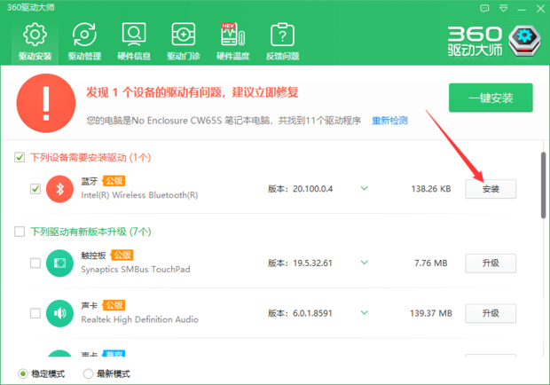Screen dimensions: 550x385
Task: Uncheck the 蓝牙 driver checkbox
Action: tap(35, 189)
